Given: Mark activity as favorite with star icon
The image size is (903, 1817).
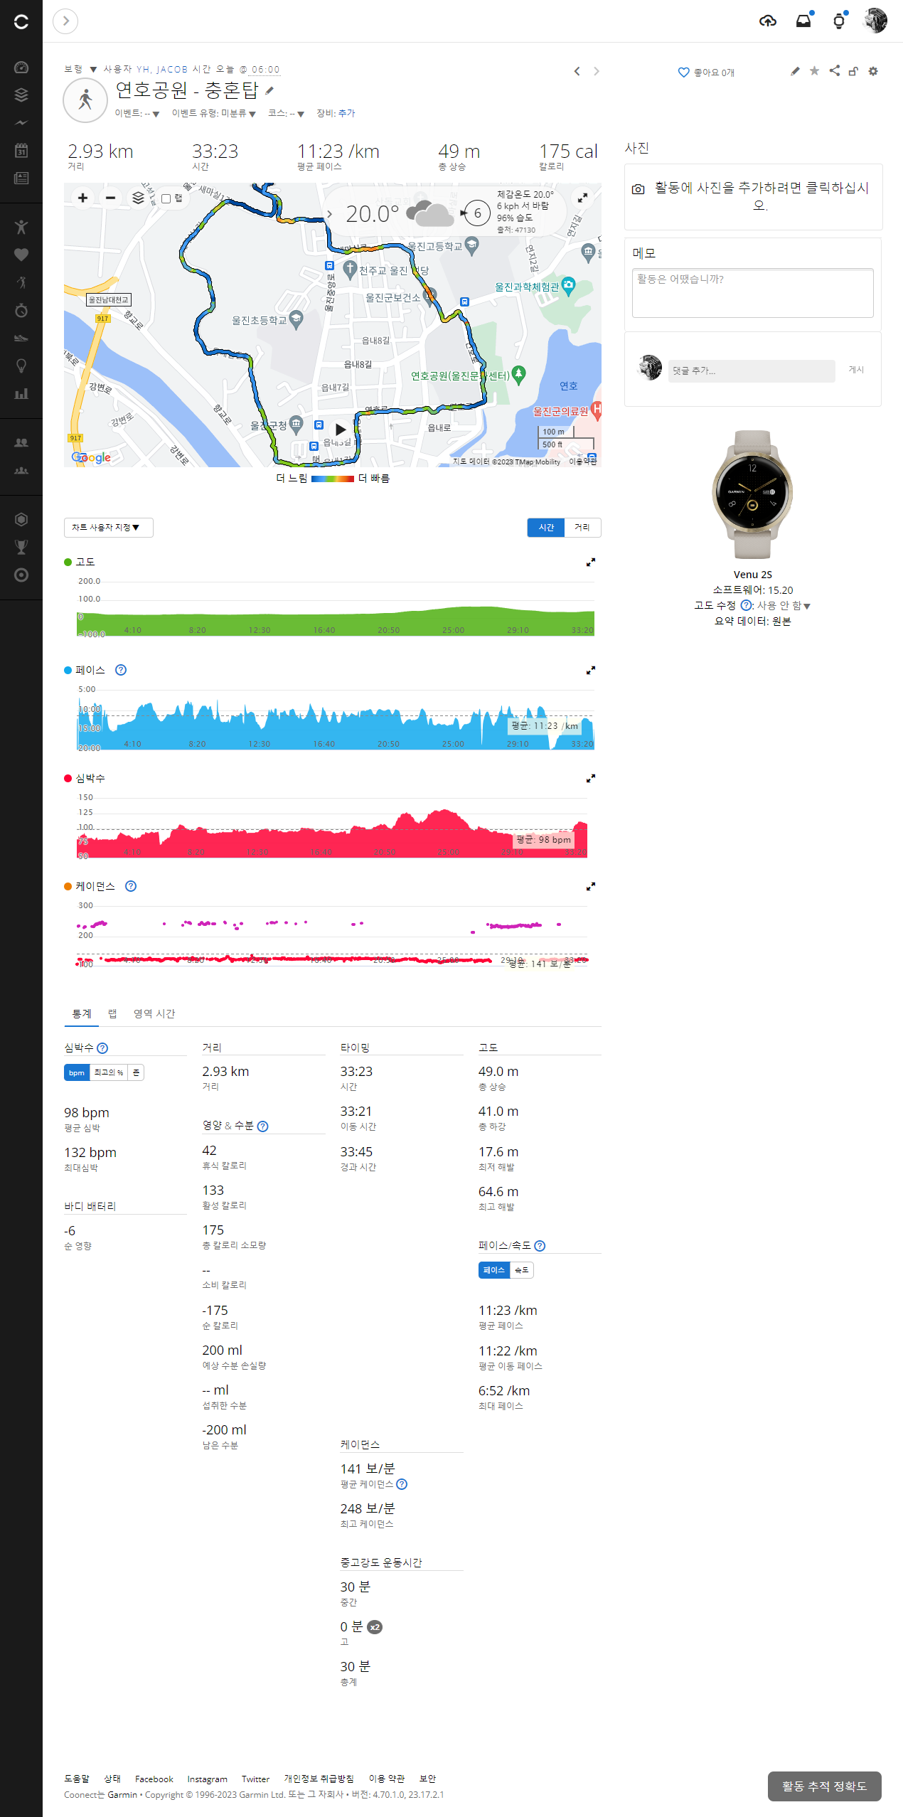Looking at the screenshot, I should (815, 70).
